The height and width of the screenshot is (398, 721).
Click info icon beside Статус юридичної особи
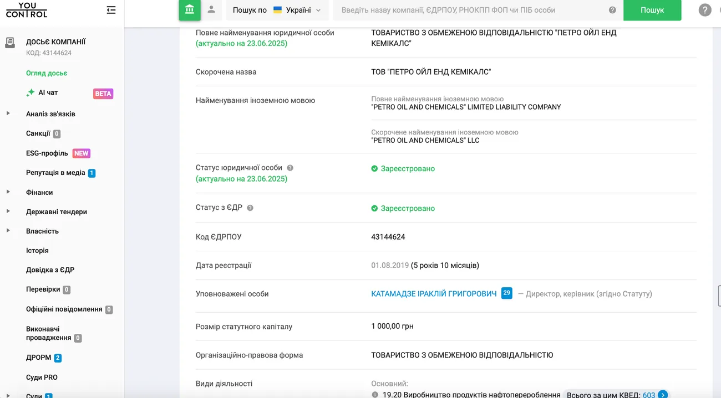290,168
